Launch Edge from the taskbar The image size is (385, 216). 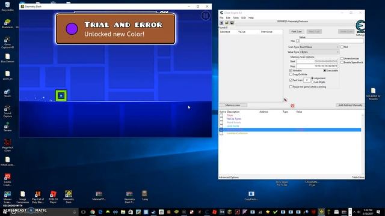[100, 212]
